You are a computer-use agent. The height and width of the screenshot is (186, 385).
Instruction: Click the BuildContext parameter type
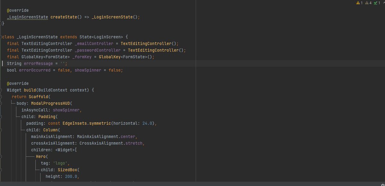[x=53, y=90]
